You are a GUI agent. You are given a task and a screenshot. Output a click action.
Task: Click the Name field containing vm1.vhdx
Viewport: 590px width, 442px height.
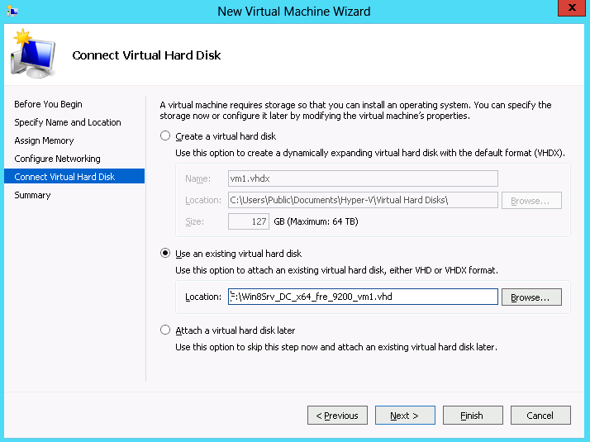click(362, 178)
